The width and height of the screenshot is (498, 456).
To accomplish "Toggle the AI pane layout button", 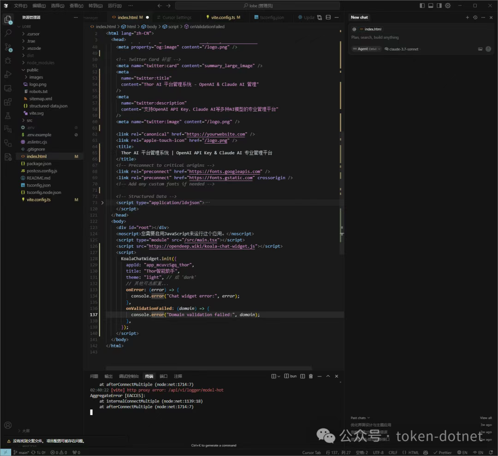I will [x=439, y=6].
